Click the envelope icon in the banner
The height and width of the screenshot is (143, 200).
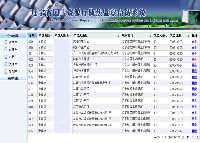(x=191, y=18)
